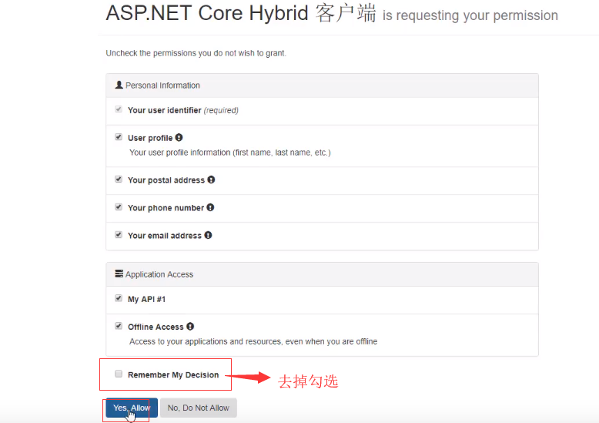Click the info icon next to Your email address
This screenshot has width=599, height=423.
click(x=208, y=235)
